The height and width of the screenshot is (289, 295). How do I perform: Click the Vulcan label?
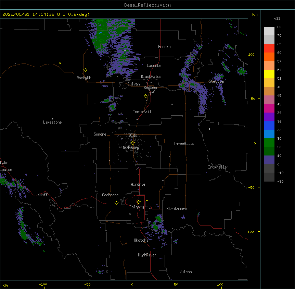185,272
